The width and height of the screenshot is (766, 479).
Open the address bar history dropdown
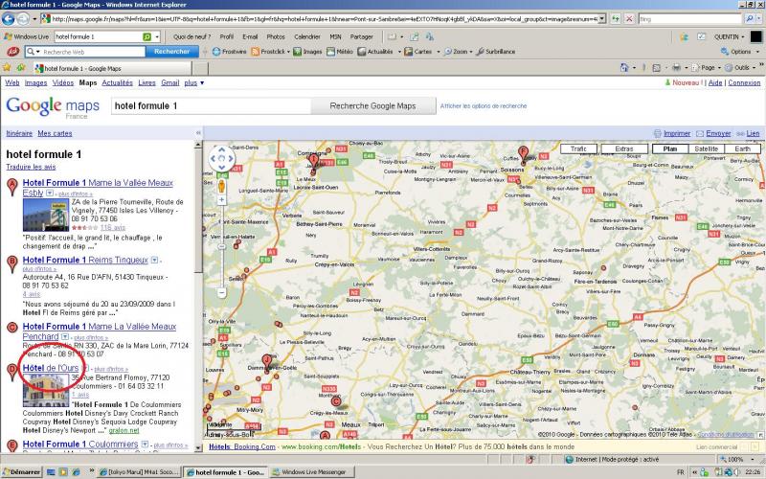point(602,18)
